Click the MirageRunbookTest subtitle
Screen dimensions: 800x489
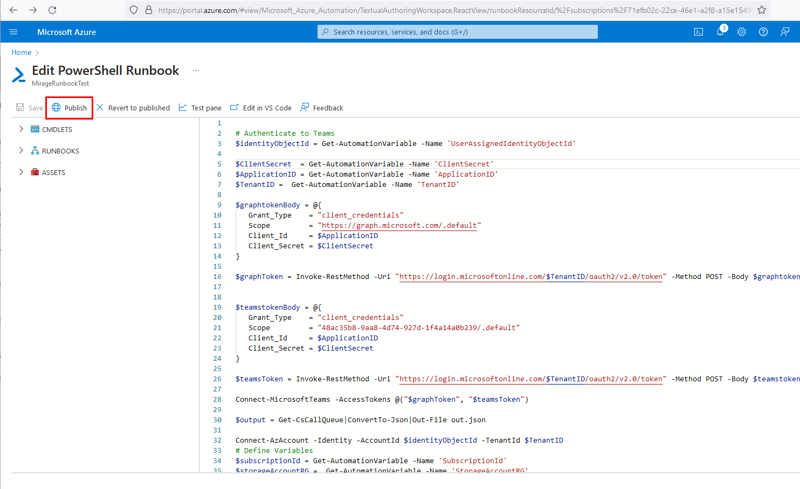pos(60,83)
